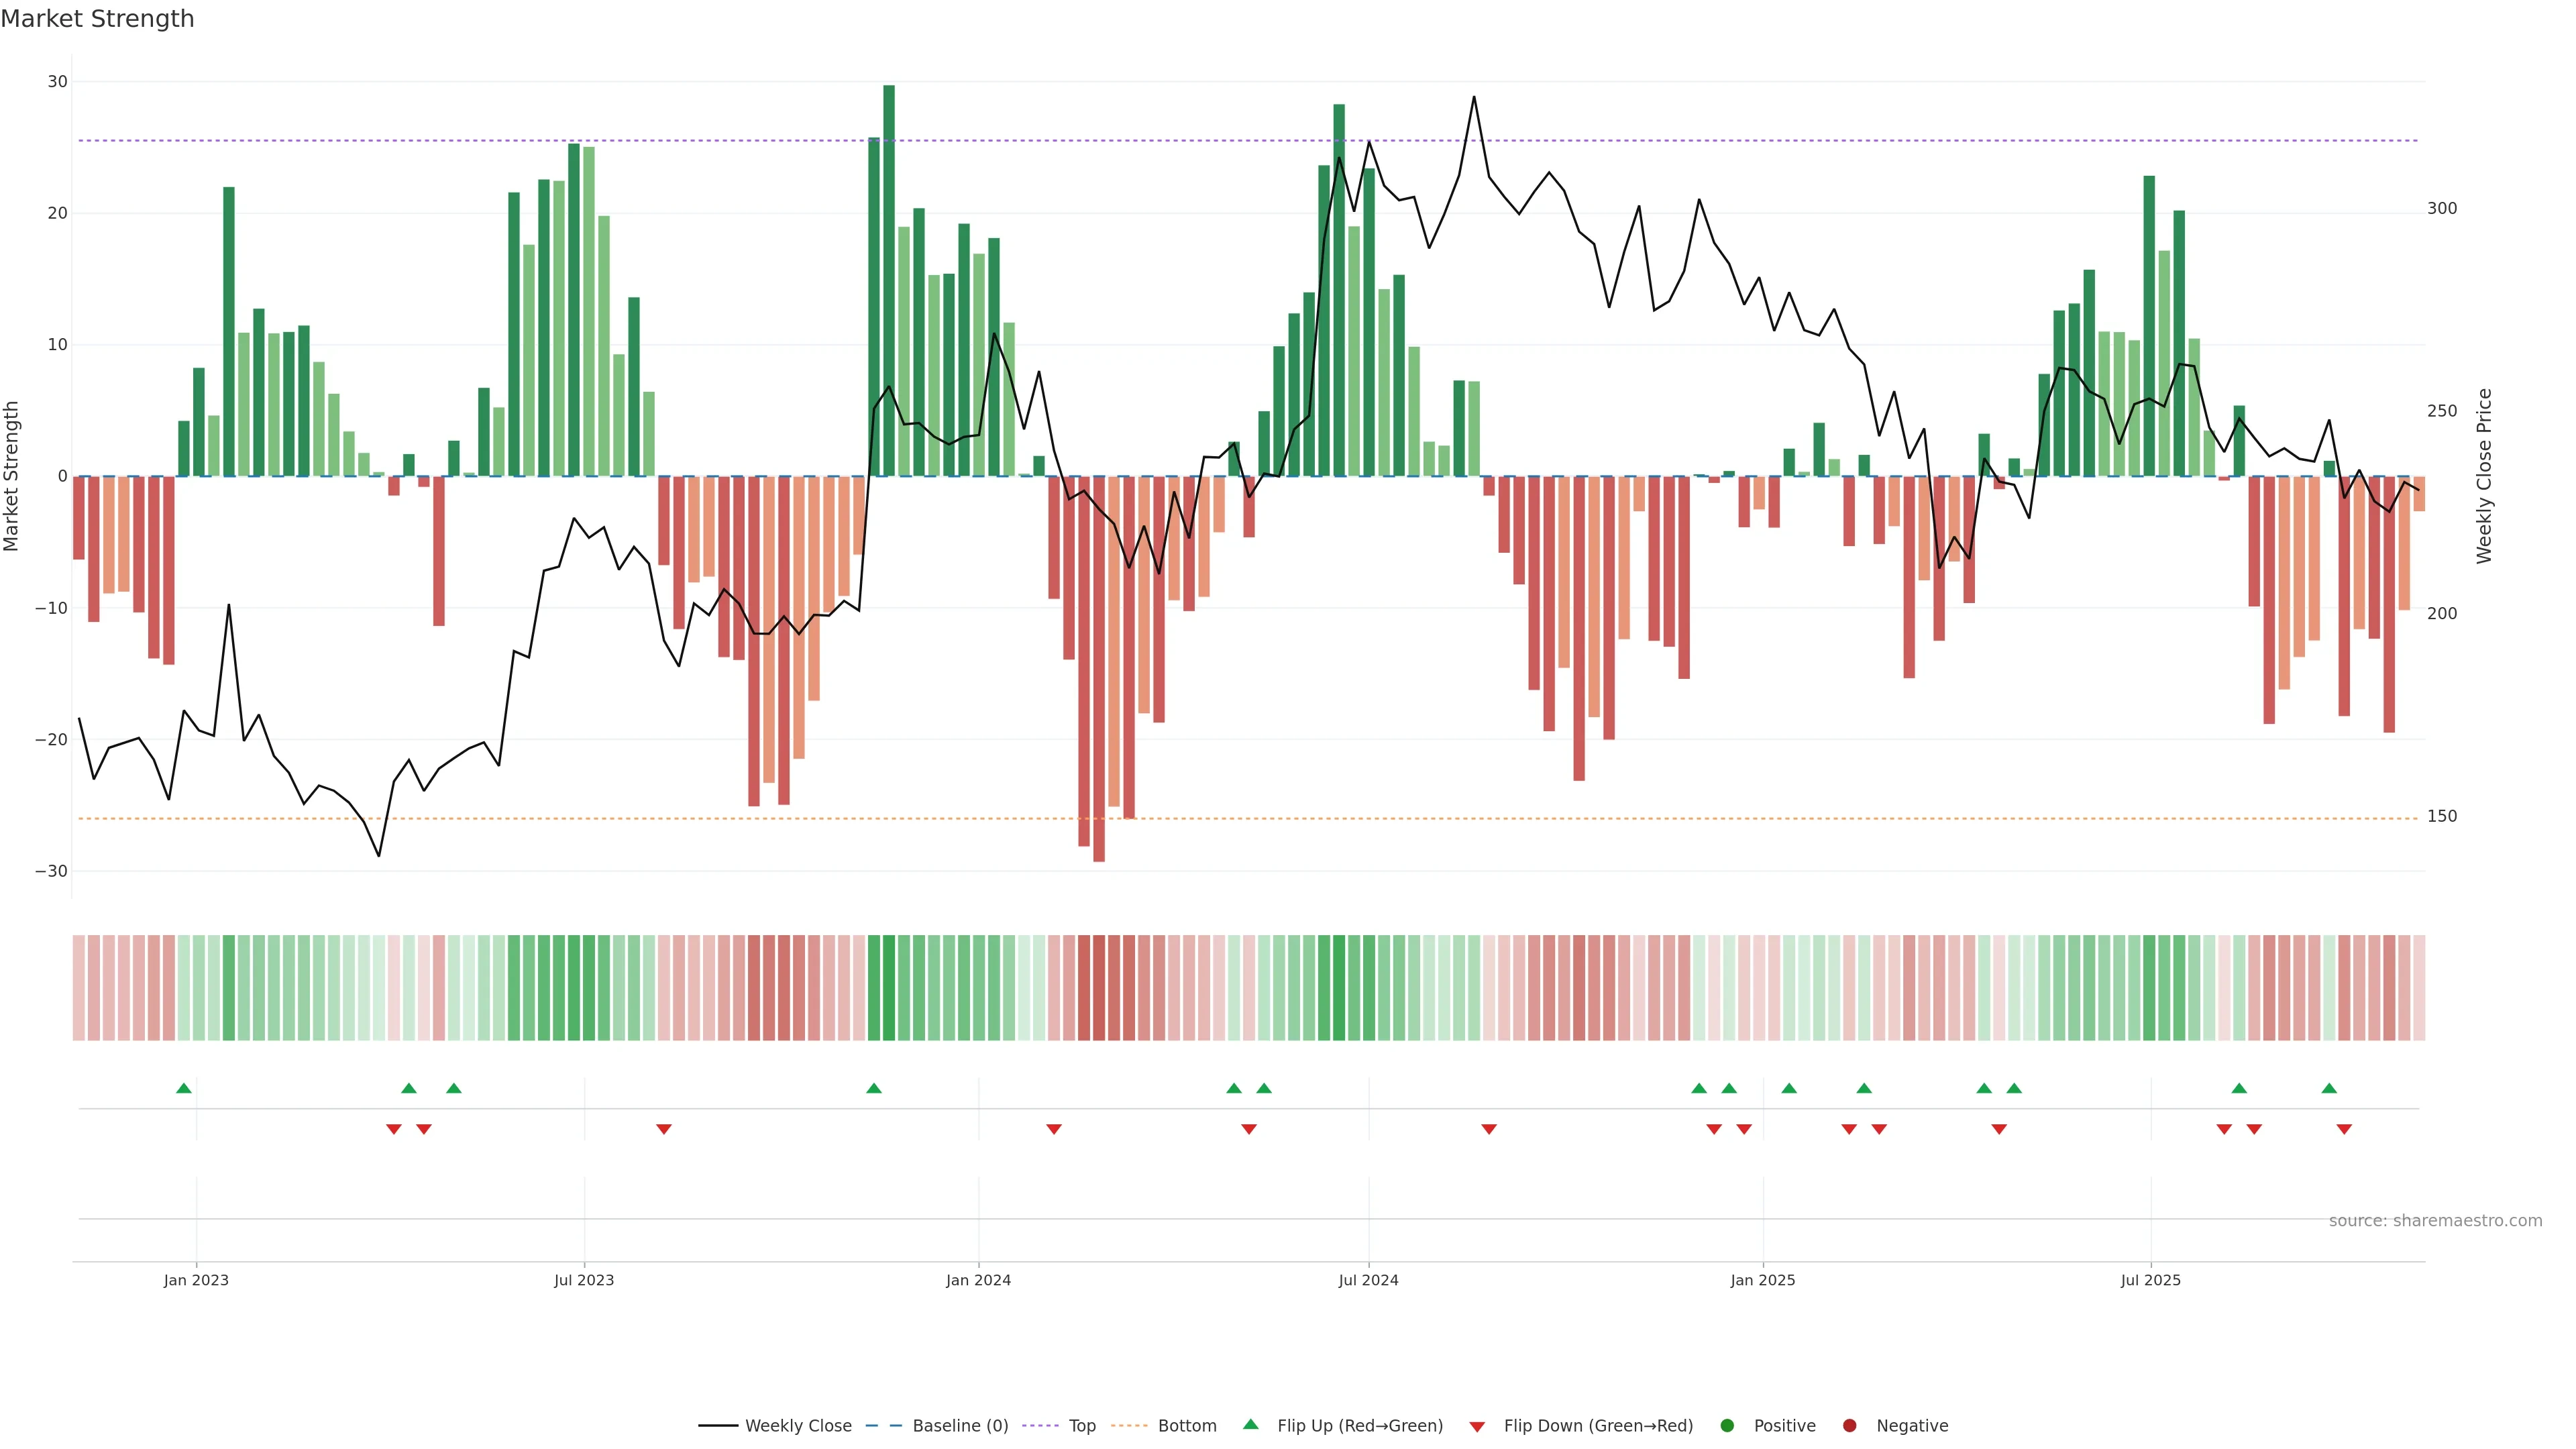Click the Market Strength chart title
The width and height of the screenshot is (2576, 1449).
click(97, 19)
